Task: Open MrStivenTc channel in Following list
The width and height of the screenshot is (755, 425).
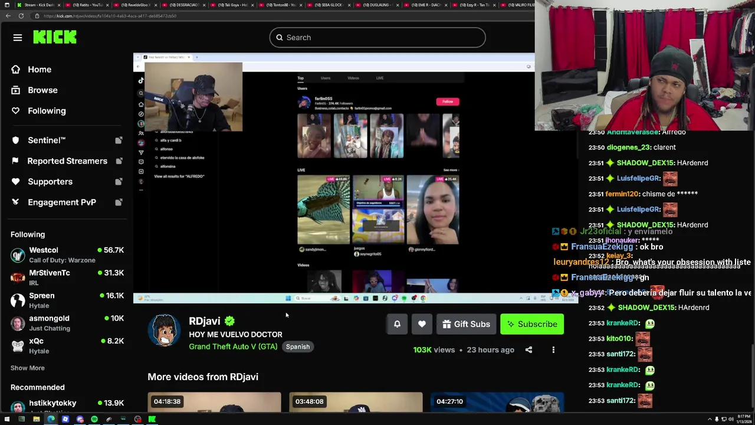Action: coord(67,277)
